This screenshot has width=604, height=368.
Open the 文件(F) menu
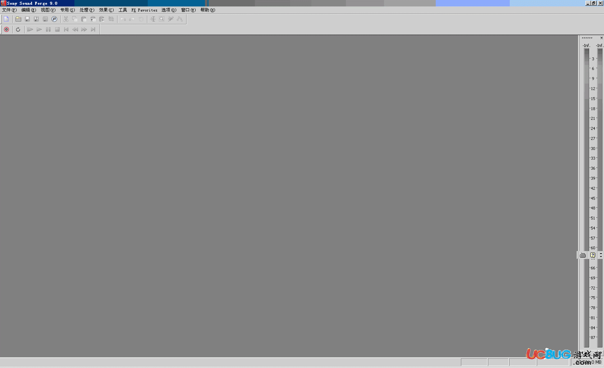coord(9,10)
